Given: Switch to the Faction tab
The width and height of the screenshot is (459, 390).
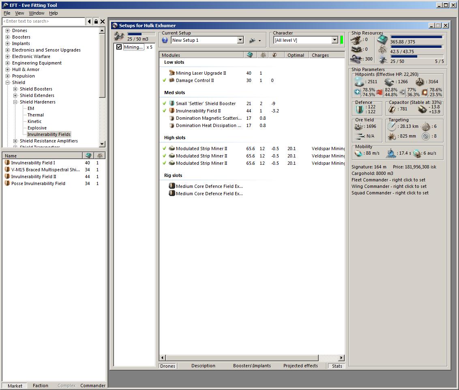Looking at the screenshot, I should [41, 386].
